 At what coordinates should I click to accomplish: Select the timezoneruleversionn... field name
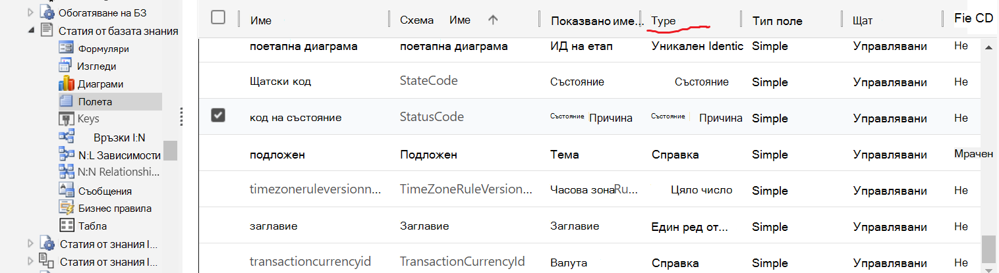click(x=316, y=189)
